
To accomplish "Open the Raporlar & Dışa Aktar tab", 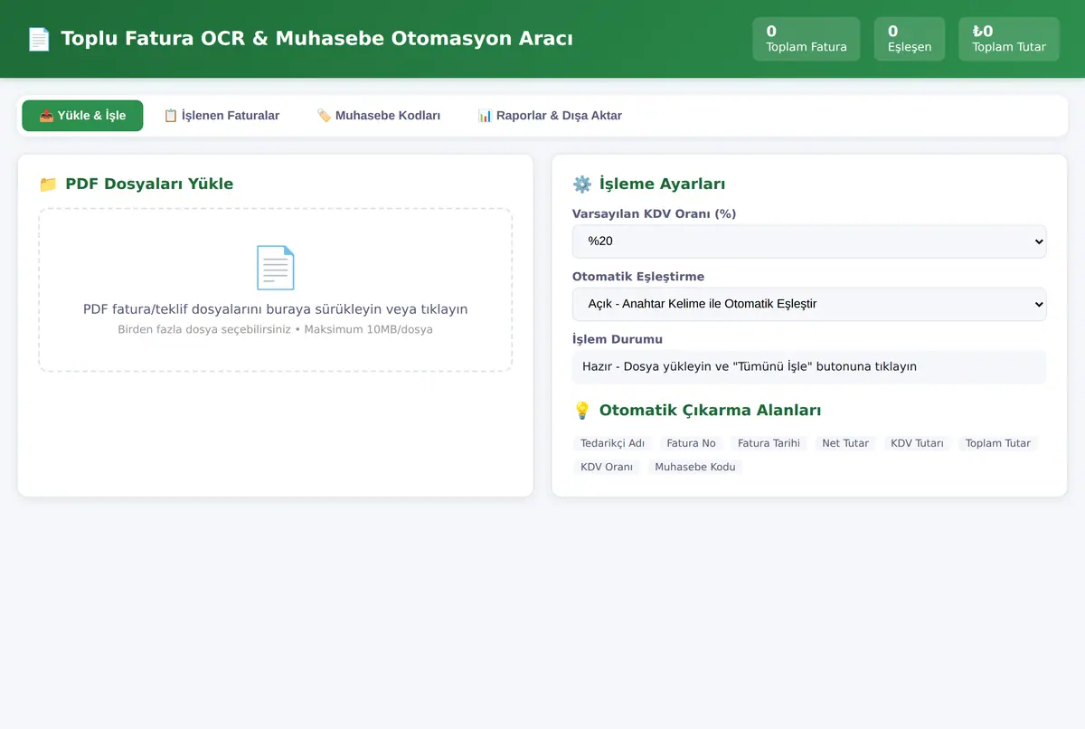I will [550, 116].
